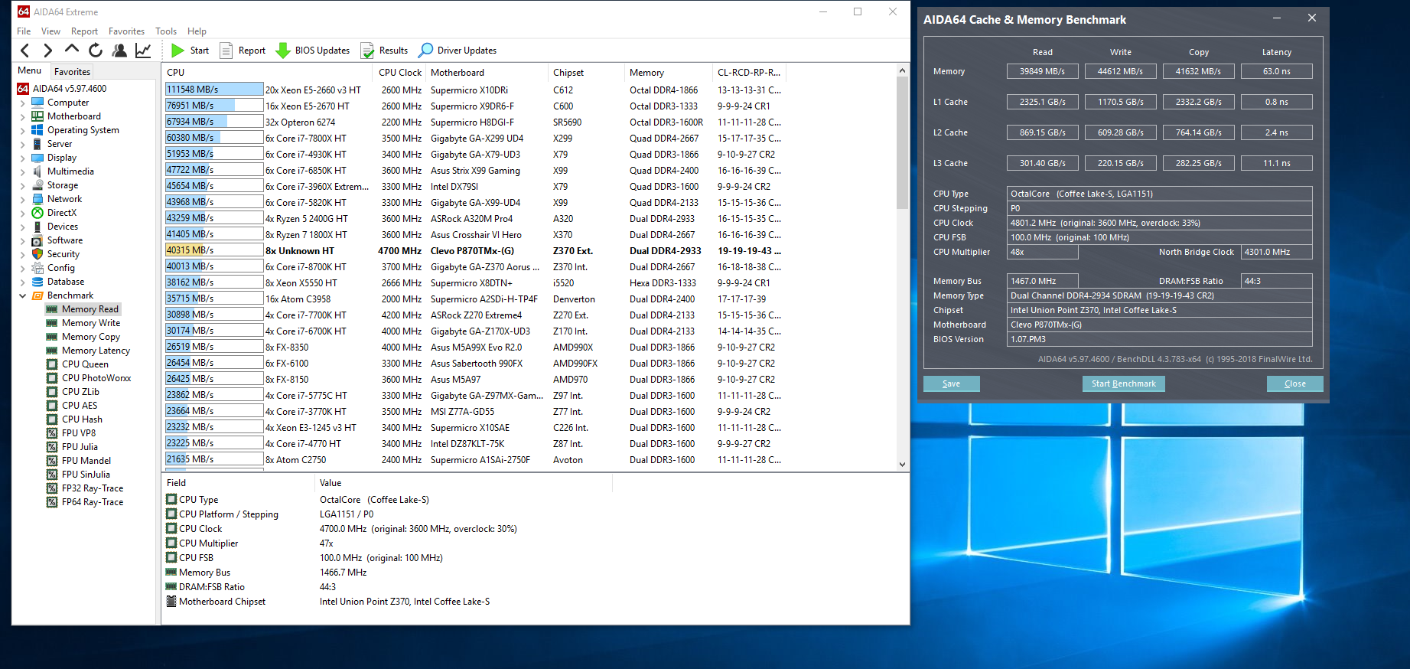The width and height of the screenshot is (1410, 669).
Task: Click the Back navigation arrow
Action: (x=25, y=51)
